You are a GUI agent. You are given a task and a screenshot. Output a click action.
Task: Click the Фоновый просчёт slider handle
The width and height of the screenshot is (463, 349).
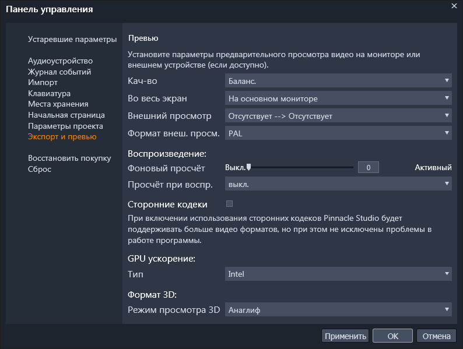click(248, 167)
